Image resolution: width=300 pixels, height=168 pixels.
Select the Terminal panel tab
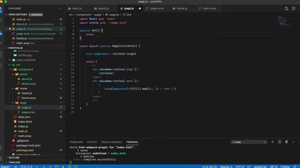[x=132, y=142]
